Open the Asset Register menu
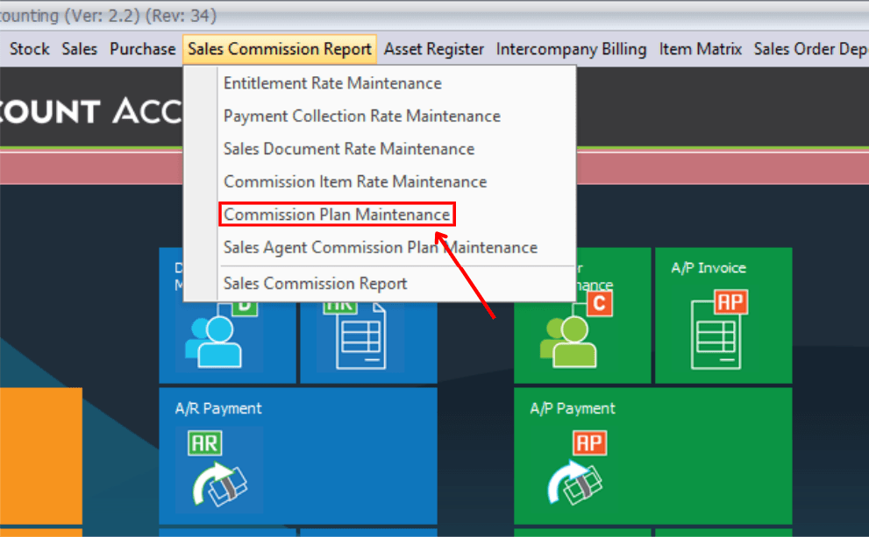 pyautogui.click(x=434, y=49)
